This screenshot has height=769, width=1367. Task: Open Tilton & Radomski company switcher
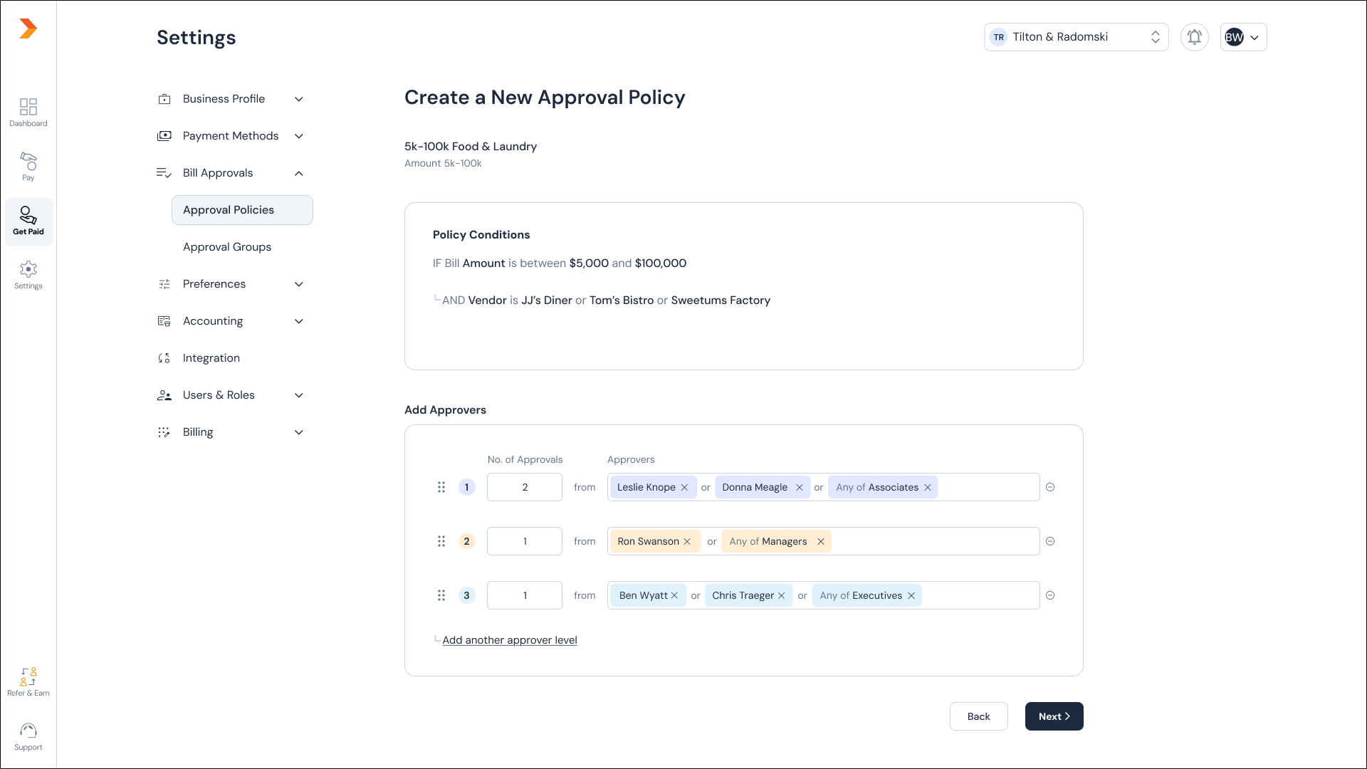tap(1076, 37)
